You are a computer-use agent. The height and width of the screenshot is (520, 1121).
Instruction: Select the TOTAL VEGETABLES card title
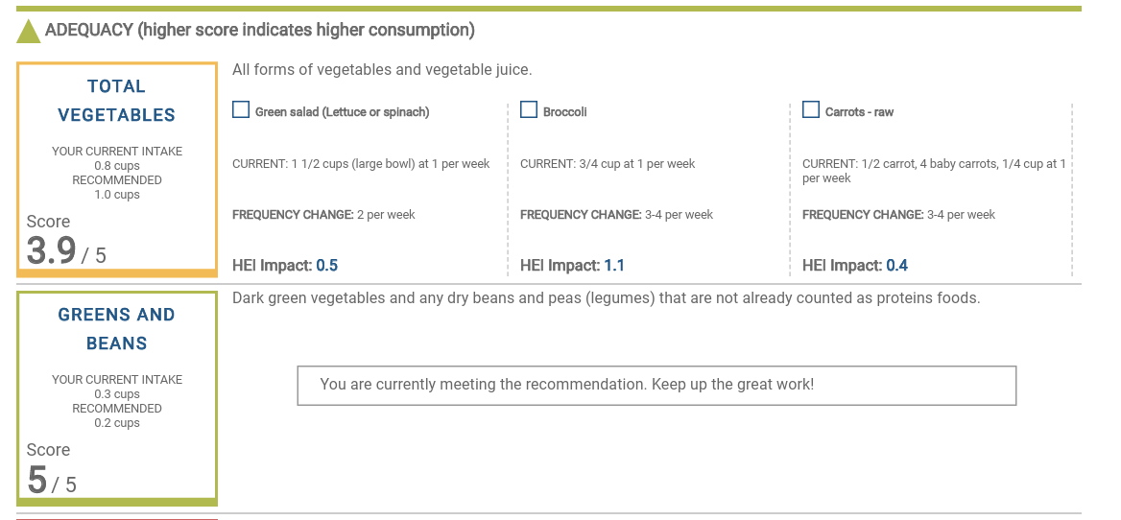(117, 101)
